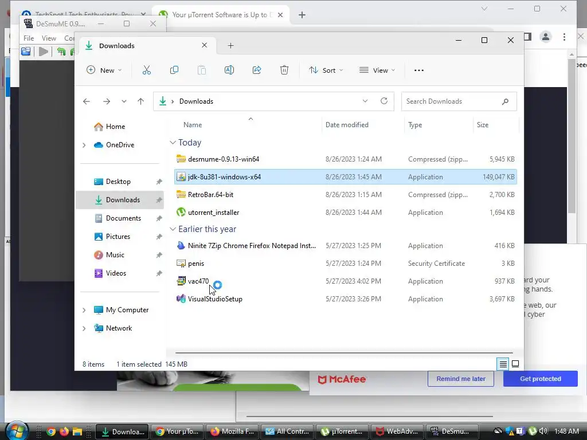Open the New item dropdown
Screen dimensions: 587x440
pyautogui.click(x=104, y=70)
